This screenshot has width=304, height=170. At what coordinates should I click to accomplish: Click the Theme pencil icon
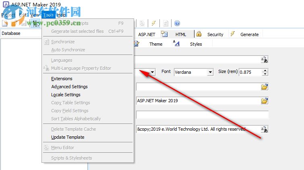pos(136,44)
